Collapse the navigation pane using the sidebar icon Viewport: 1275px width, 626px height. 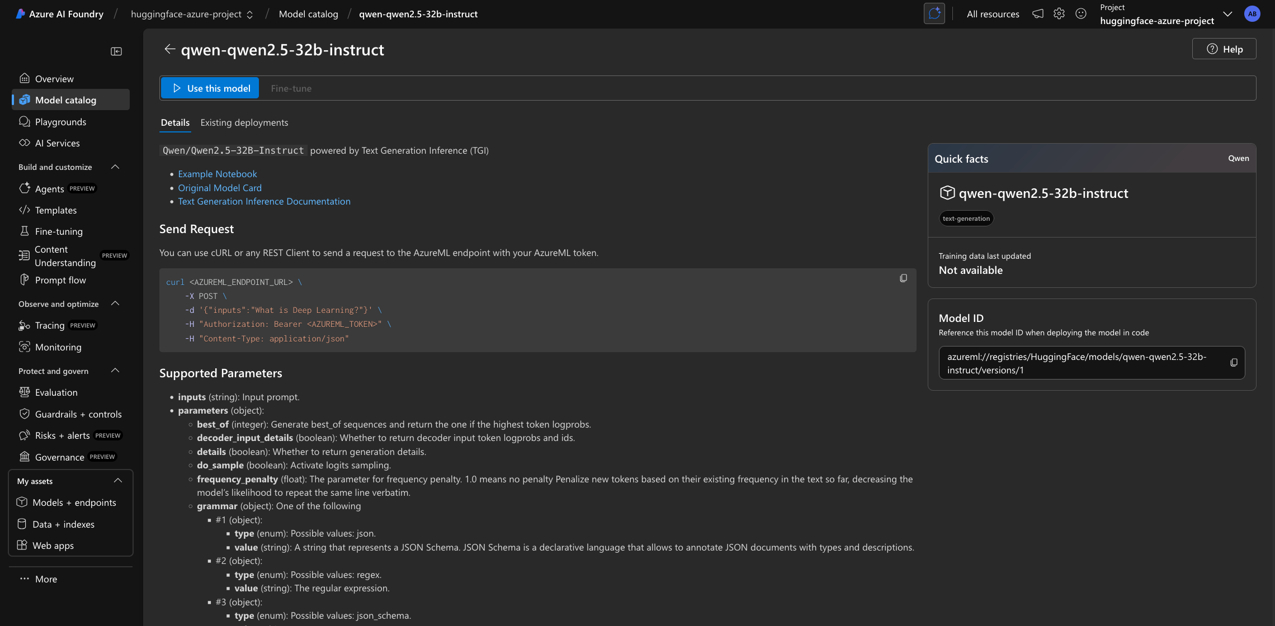(116, 51)
